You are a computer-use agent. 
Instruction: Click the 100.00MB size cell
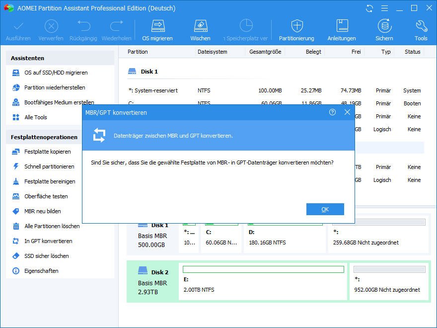pyautogui.click(x=270, y=90)
